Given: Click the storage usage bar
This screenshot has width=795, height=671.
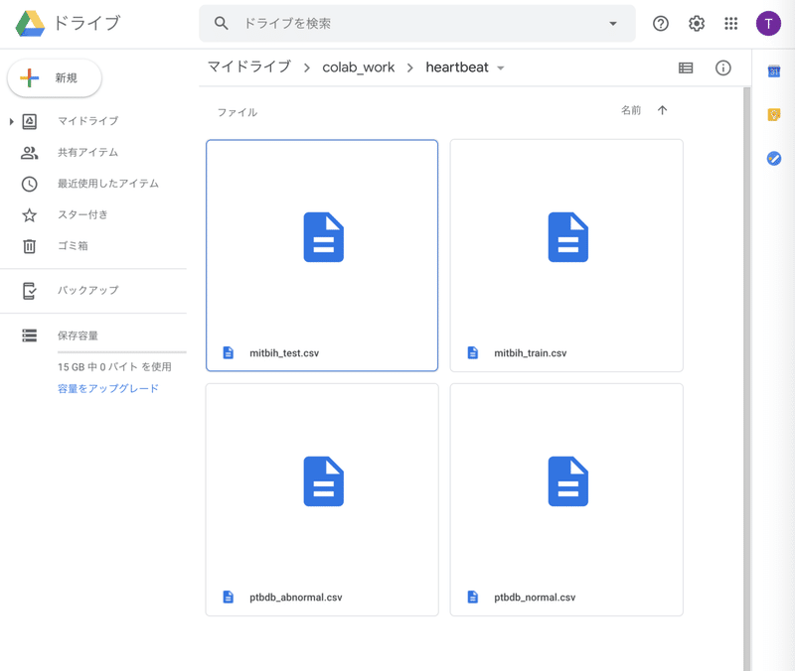Looking at the screenshot, I should point(121,352).
